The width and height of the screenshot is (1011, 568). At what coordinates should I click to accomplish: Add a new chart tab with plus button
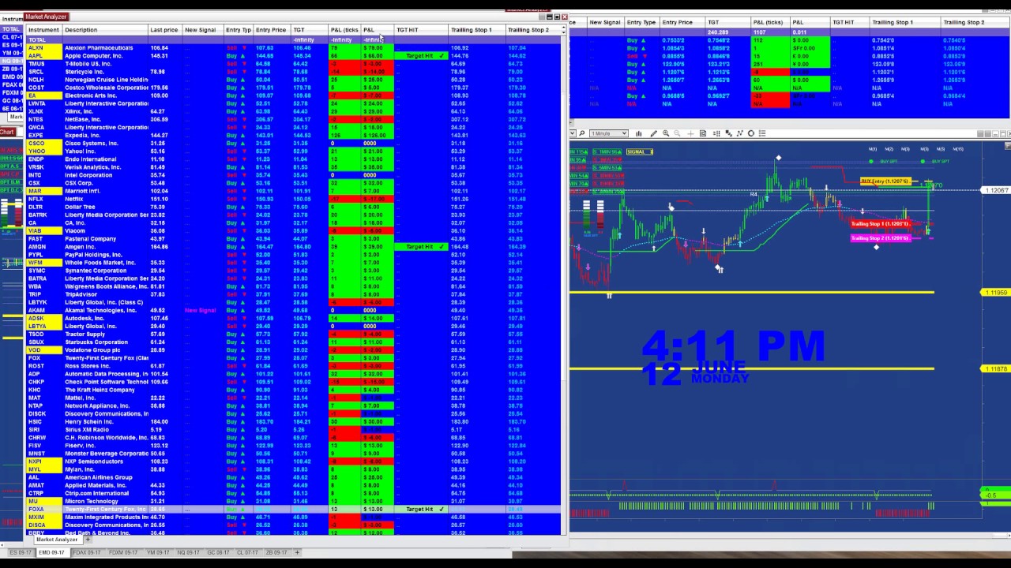(x=297, y=552)
